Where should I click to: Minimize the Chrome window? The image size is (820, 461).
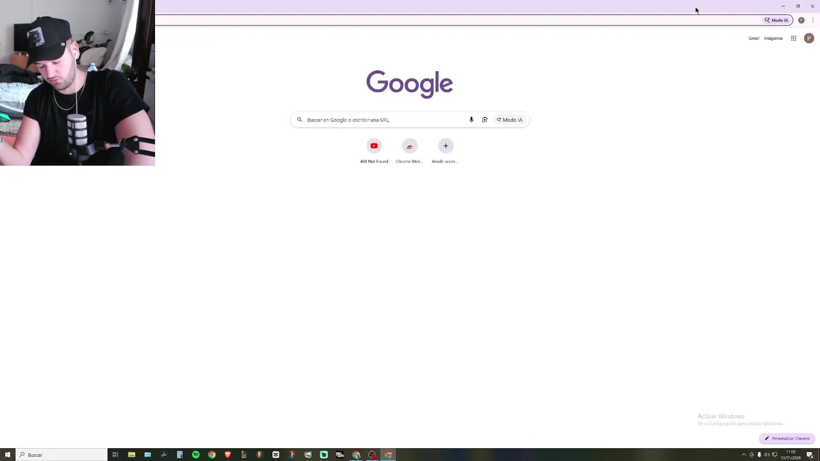tap(783, 6)
